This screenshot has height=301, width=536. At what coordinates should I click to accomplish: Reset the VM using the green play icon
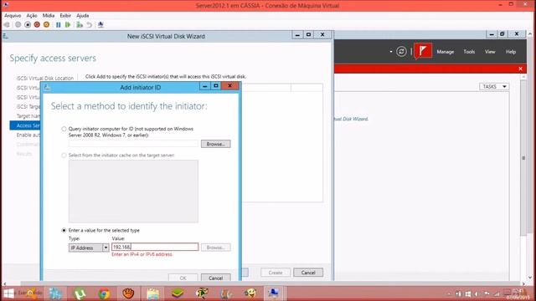pos(68,25)
